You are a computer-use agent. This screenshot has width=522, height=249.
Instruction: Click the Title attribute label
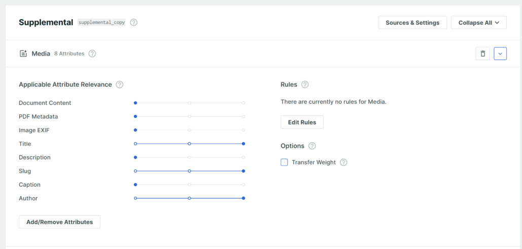[x=25, y=144]
